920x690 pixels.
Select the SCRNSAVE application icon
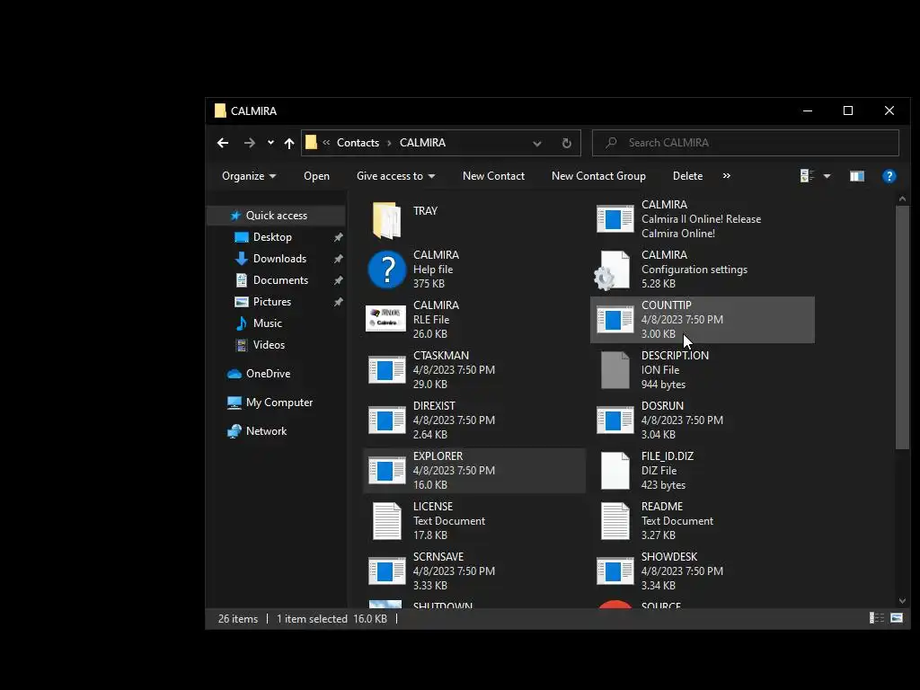point(386,571)
